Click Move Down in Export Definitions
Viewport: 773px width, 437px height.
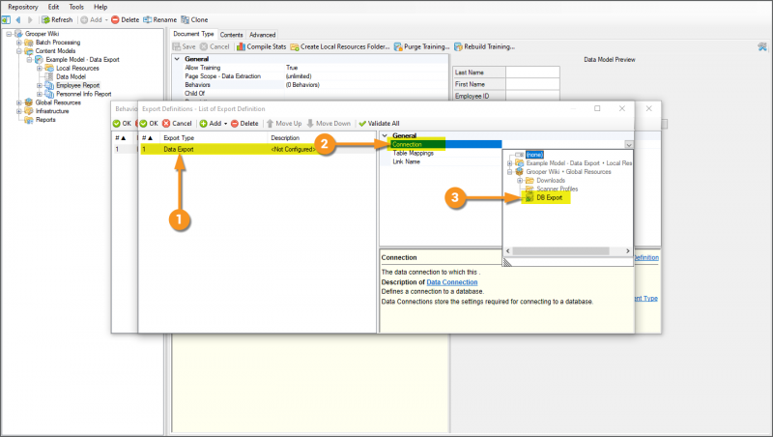click(x=329, y=124)
